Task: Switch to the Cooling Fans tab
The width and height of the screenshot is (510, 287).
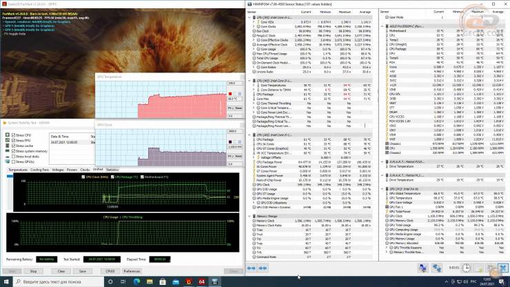Action: (39, 170)
